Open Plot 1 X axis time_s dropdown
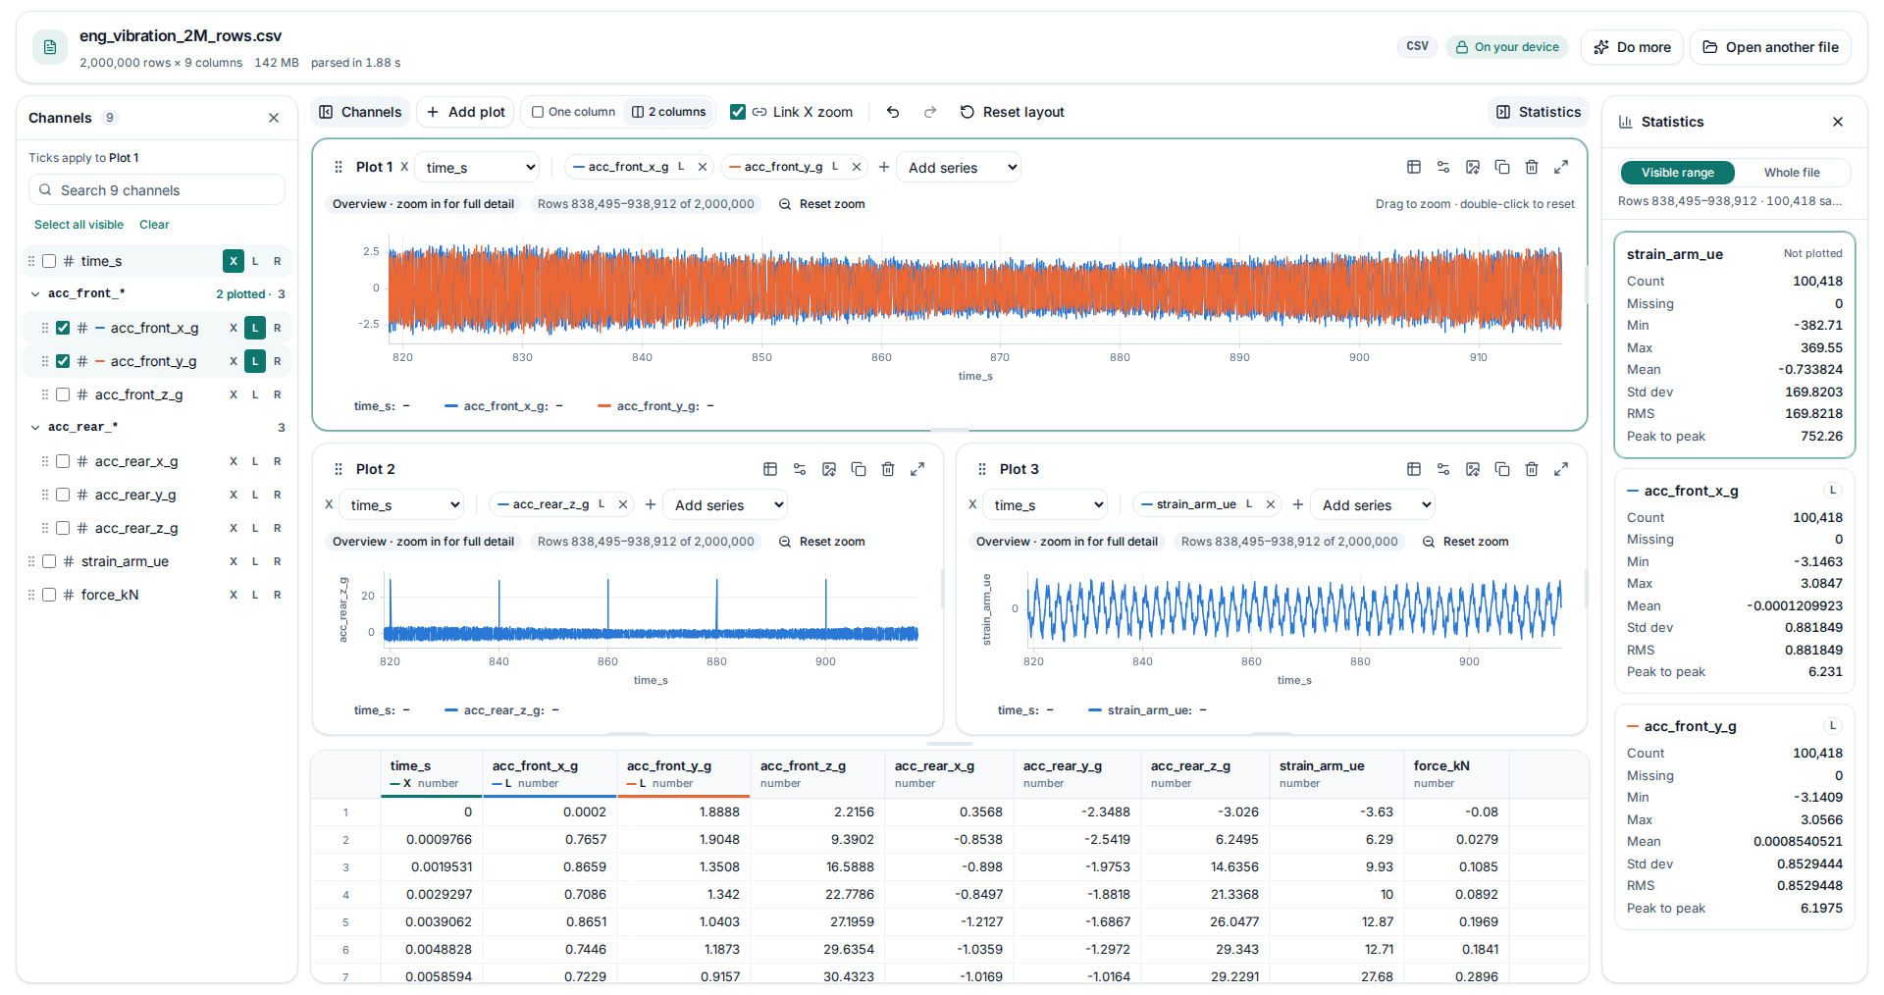 pos(477,167)
